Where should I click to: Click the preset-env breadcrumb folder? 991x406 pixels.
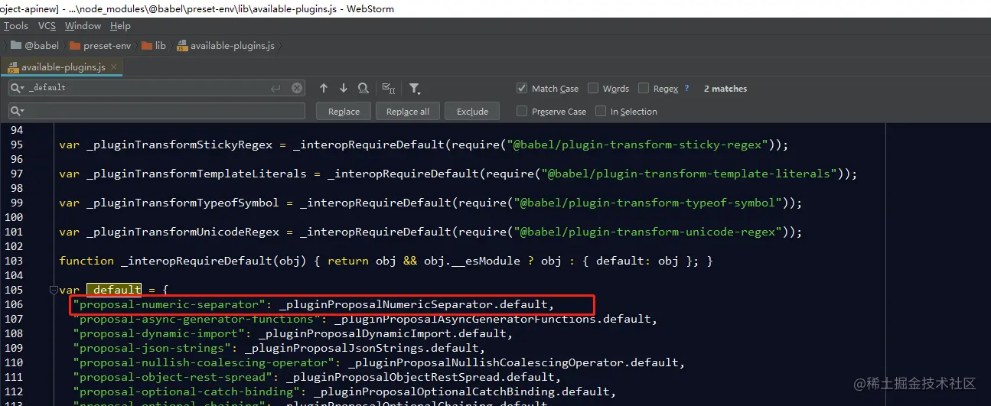point(100,46)
